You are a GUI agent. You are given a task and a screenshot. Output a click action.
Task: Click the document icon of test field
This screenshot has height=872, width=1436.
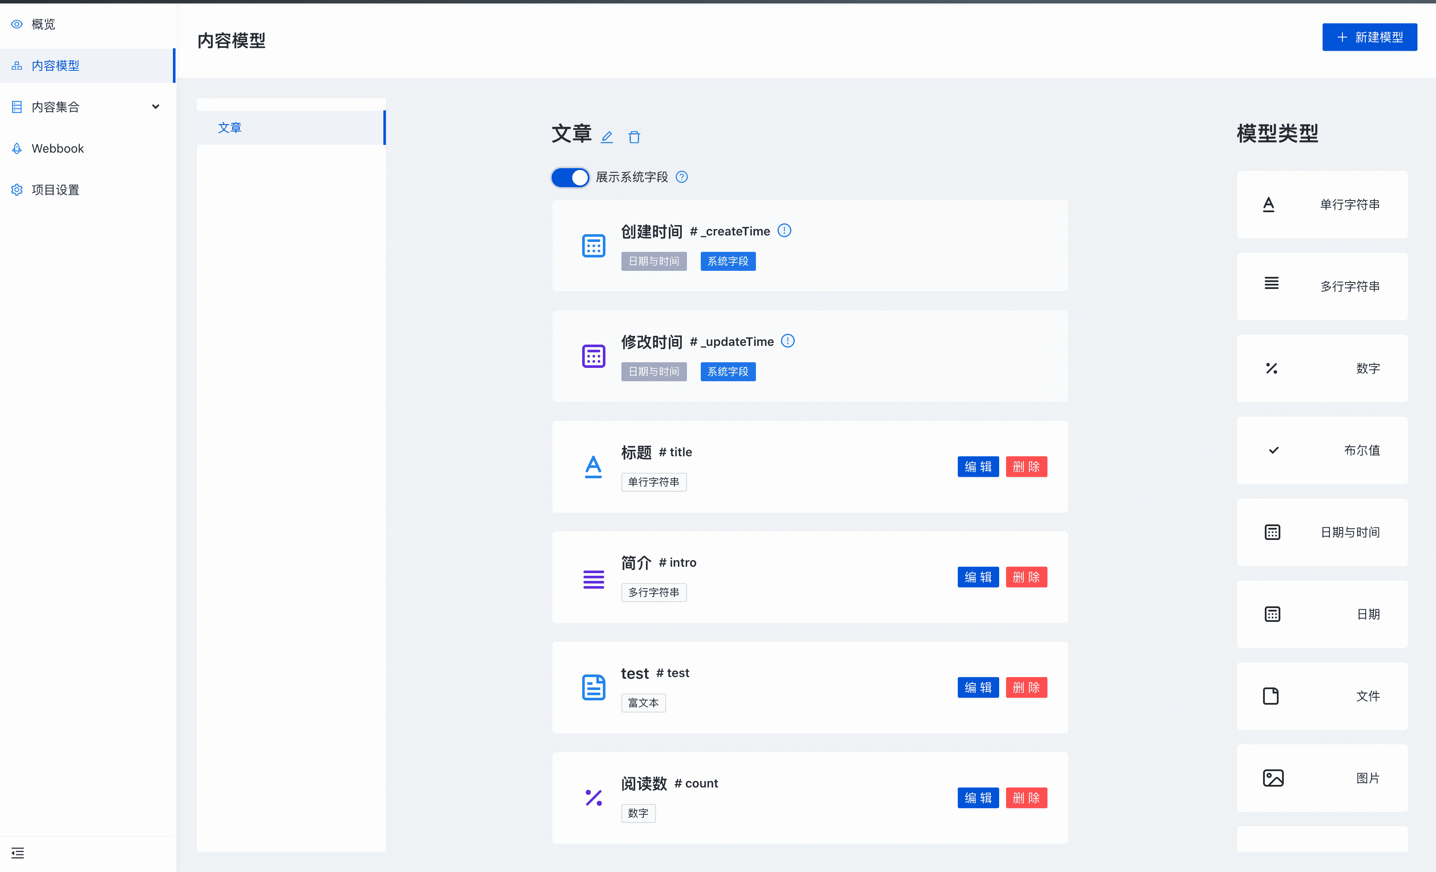pyautogui.click(x=593, y=687)
